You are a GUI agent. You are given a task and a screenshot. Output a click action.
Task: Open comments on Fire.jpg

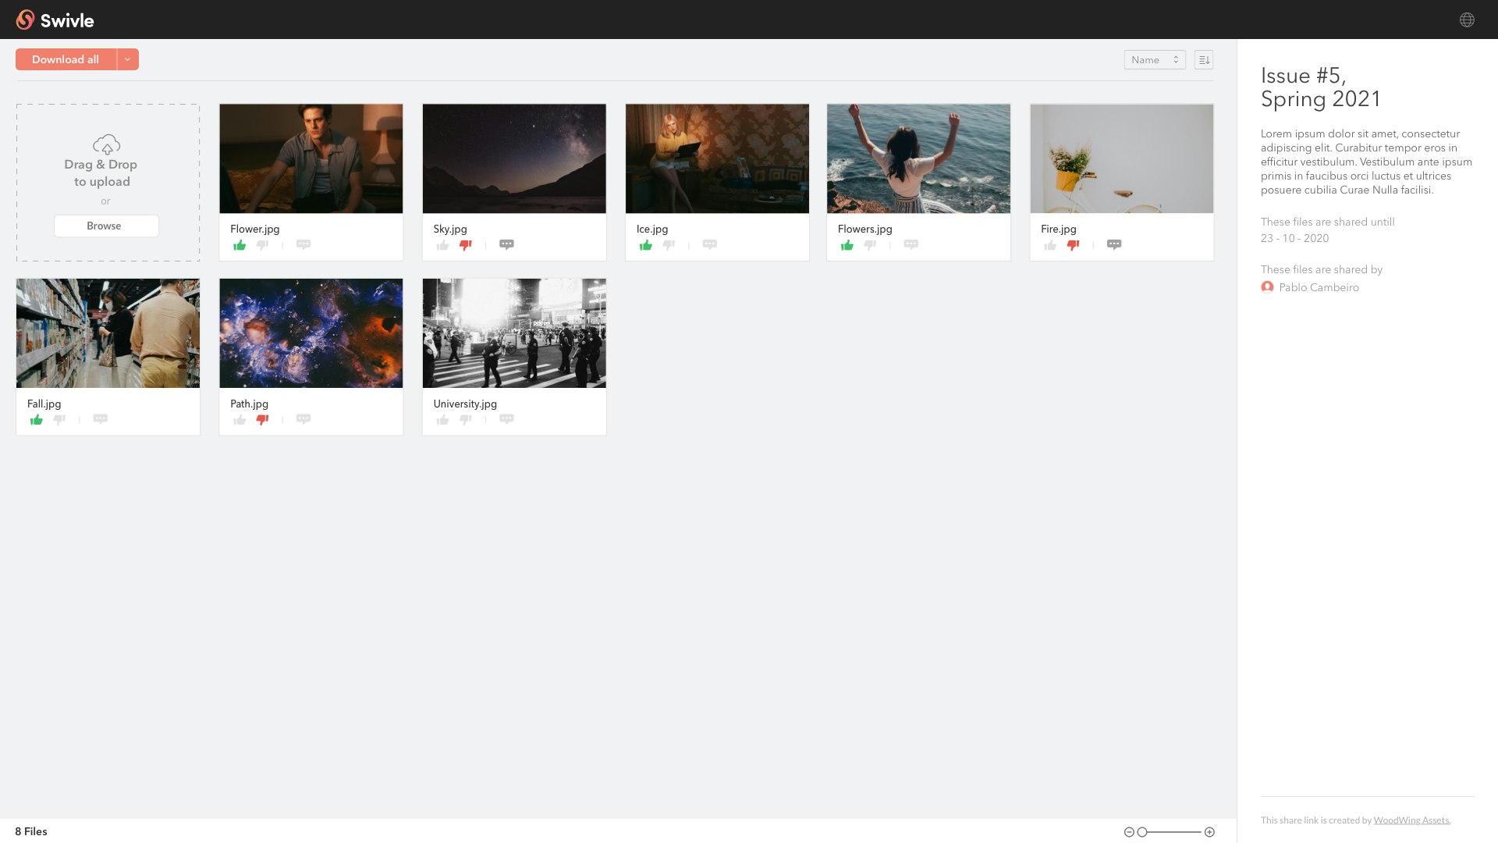point(1114,244)
